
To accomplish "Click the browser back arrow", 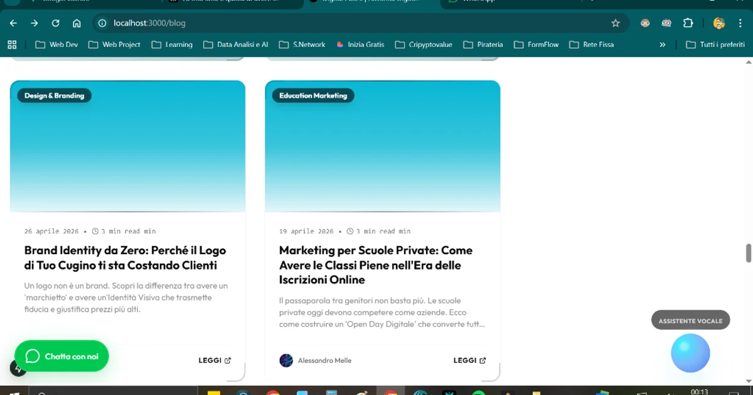I will tap(13, 23).
